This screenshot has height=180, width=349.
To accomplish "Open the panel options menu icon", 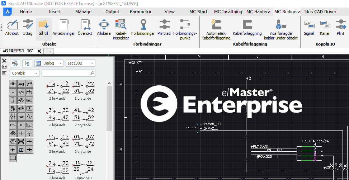I will point(4,73).
